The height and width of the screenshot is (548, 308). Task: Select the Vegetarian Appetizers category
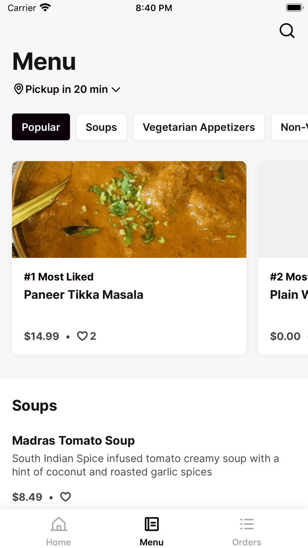[199, 127]
